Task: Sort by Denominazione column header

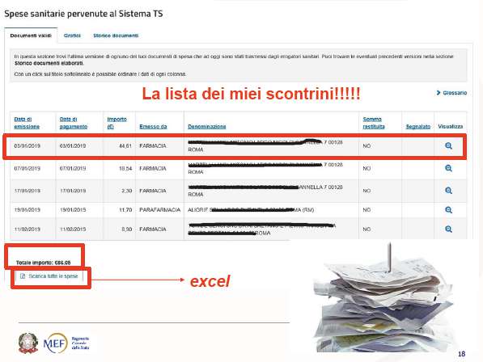Action: click(x=207, y=126)
